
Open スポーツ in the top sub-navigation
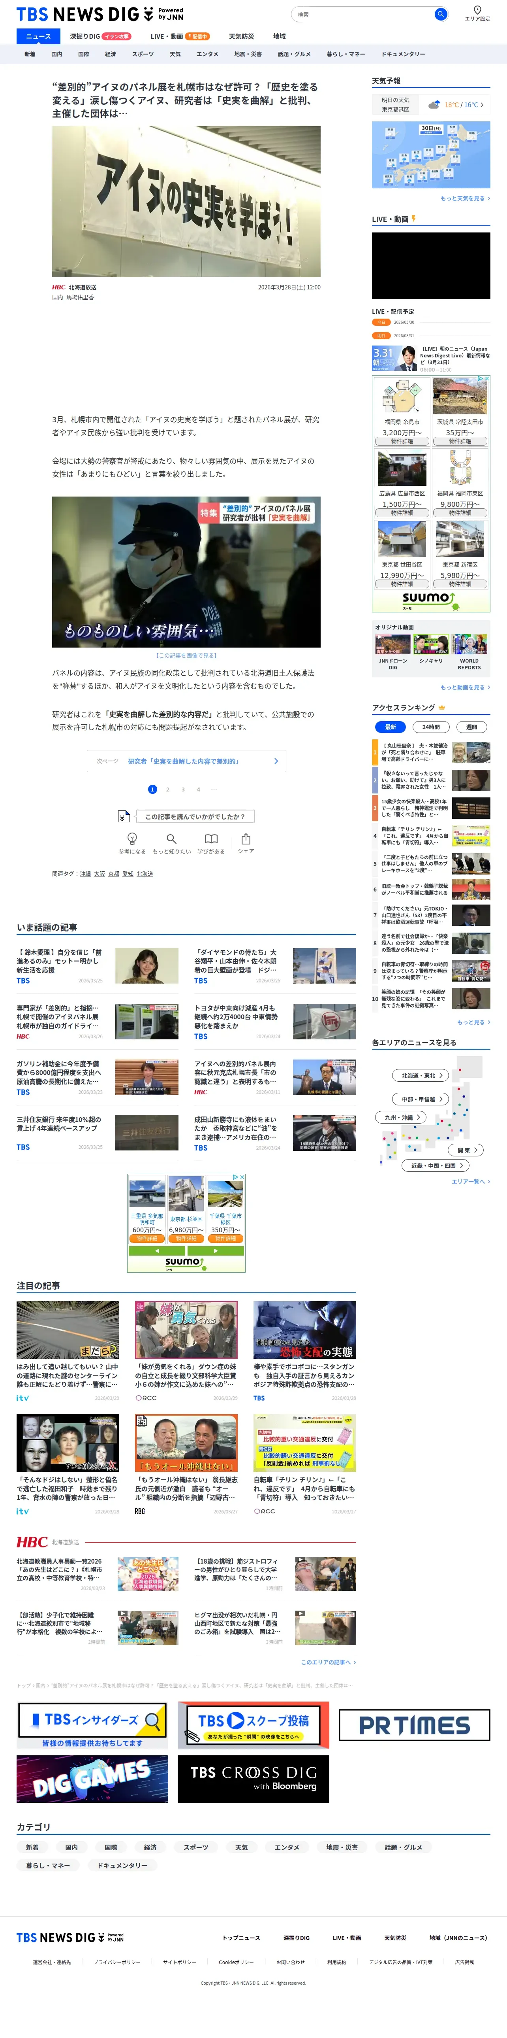coord(143,54)
